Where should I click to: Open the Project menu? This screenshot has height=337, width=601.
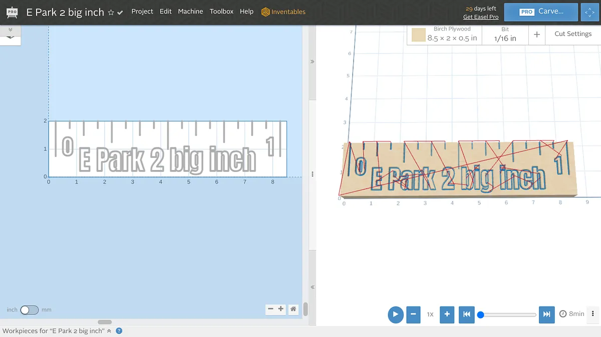click(x=142, y=11)
